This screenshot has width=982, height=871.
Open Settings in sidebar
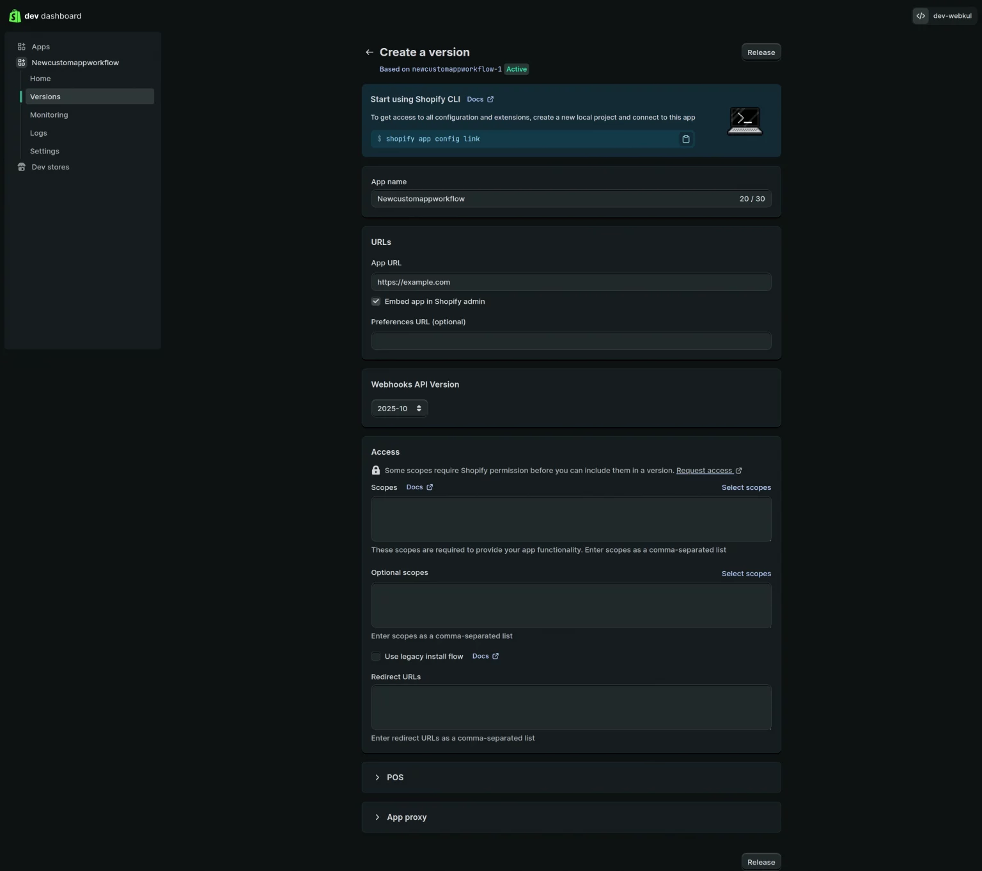[45, 151]
